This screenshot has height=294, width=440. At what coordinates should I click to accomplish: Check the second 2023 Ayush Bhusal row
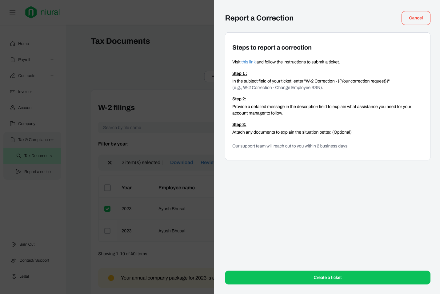click(107, 231)
